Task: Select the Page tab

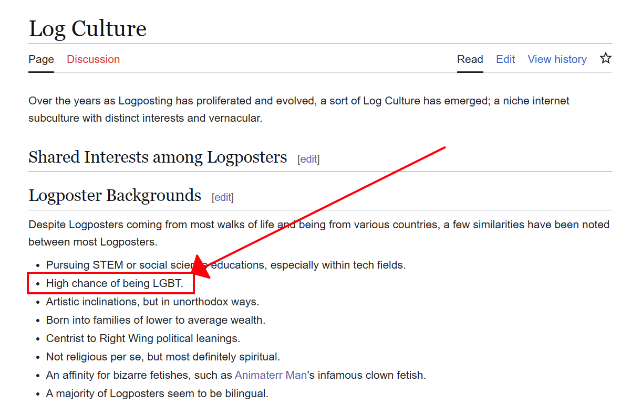Action: [x=41, y=59]
